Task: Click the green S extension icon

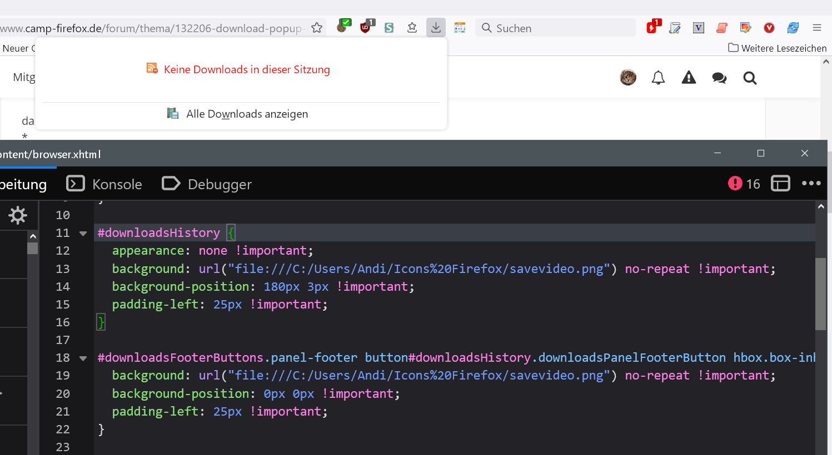Action: tap(389, 28)
